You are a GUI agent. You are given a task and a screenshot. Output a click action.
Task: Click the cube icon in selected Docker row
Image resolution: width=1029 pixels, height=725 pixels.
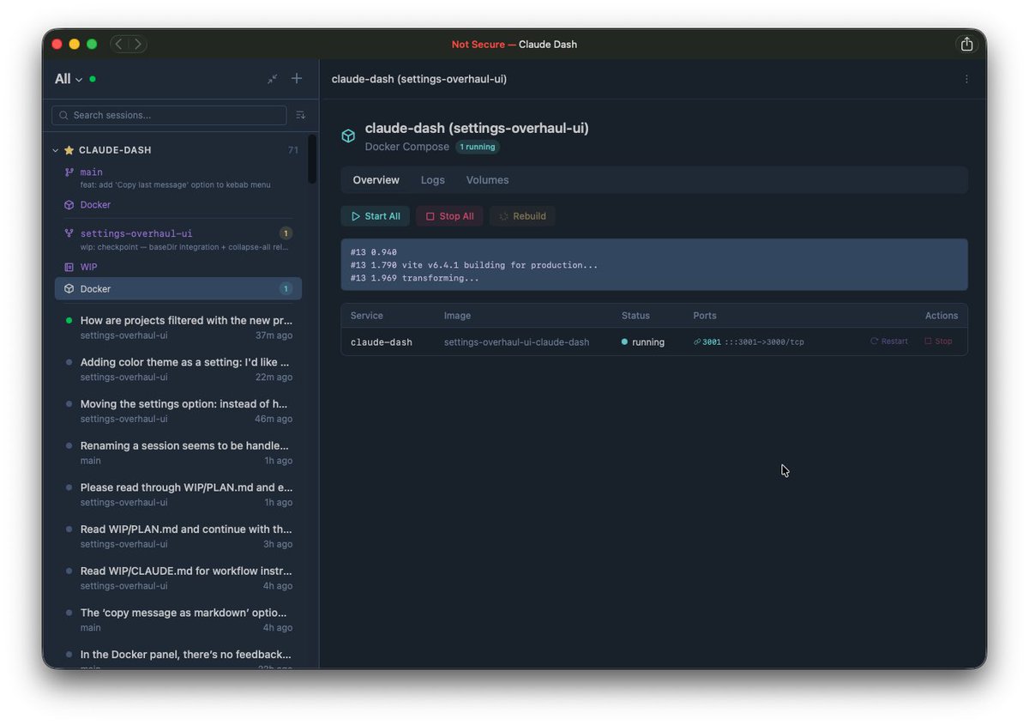tap(69, 289)
